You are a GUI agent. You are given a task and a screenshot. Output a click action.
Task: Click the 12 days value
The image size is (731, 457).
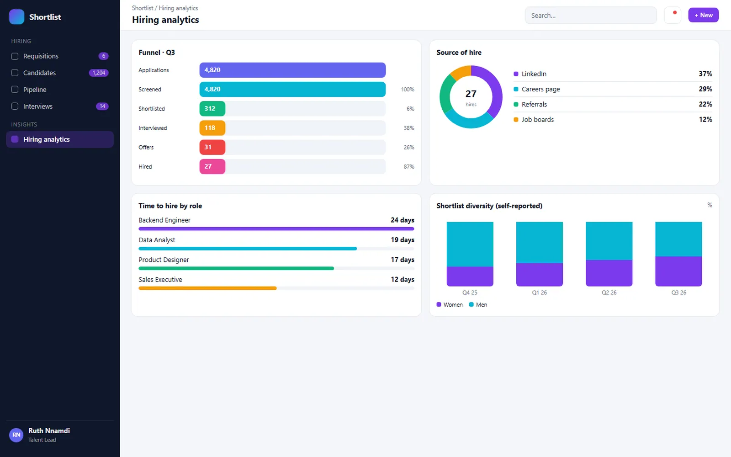click(x=402, y=280)
